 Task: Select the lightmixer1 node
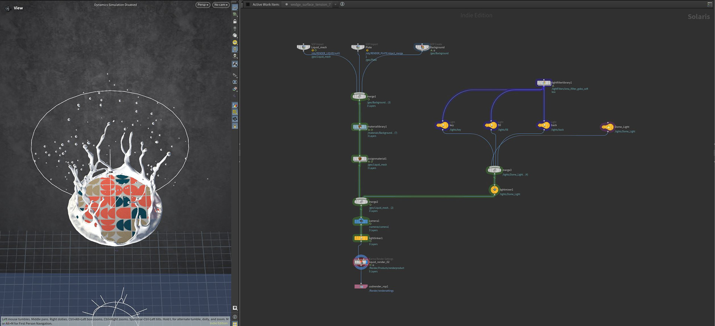494,190
